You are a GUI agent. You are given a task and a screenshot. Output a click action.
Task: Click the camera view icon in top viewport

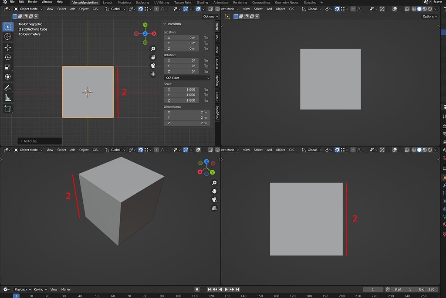pos(152,65)
